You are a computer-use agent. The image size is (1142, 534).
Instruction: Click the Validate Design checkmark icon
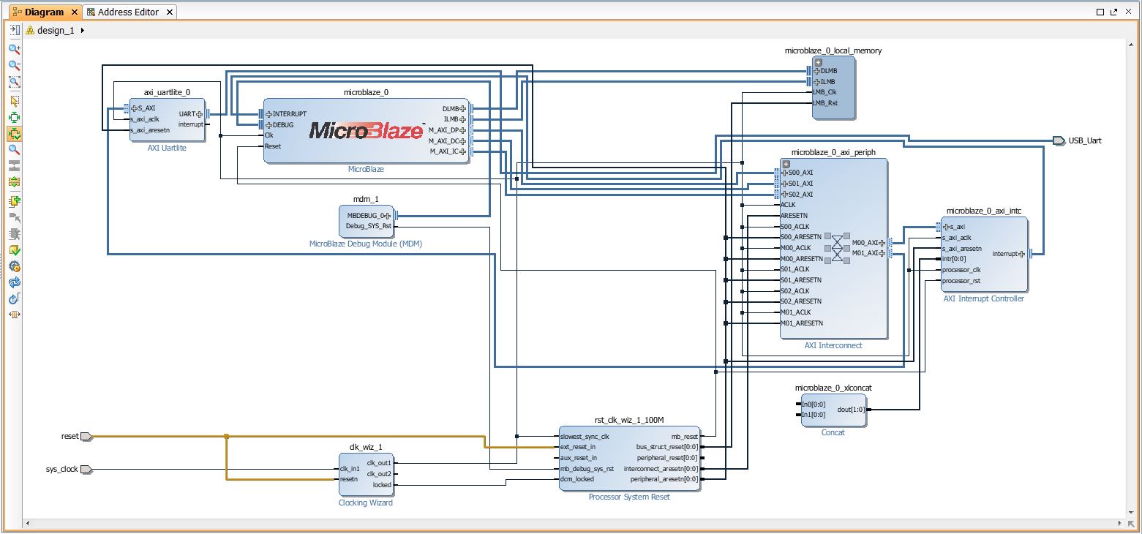14,250
